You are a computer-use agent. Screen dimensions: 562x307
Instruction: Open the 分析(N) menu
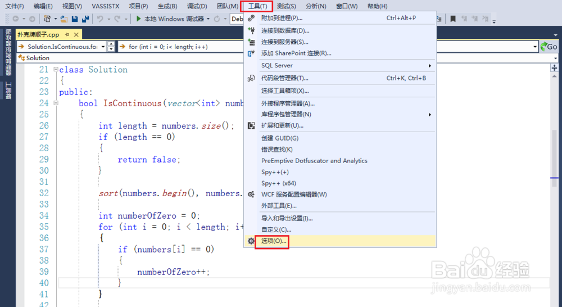(x=316, y=6)
